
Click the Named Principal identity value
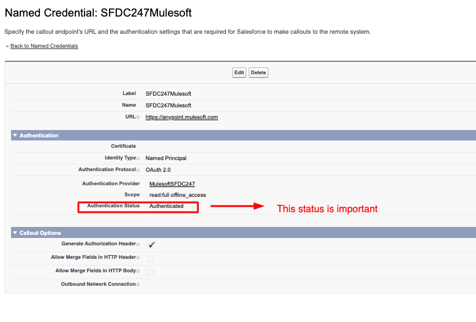coord(166,158)
